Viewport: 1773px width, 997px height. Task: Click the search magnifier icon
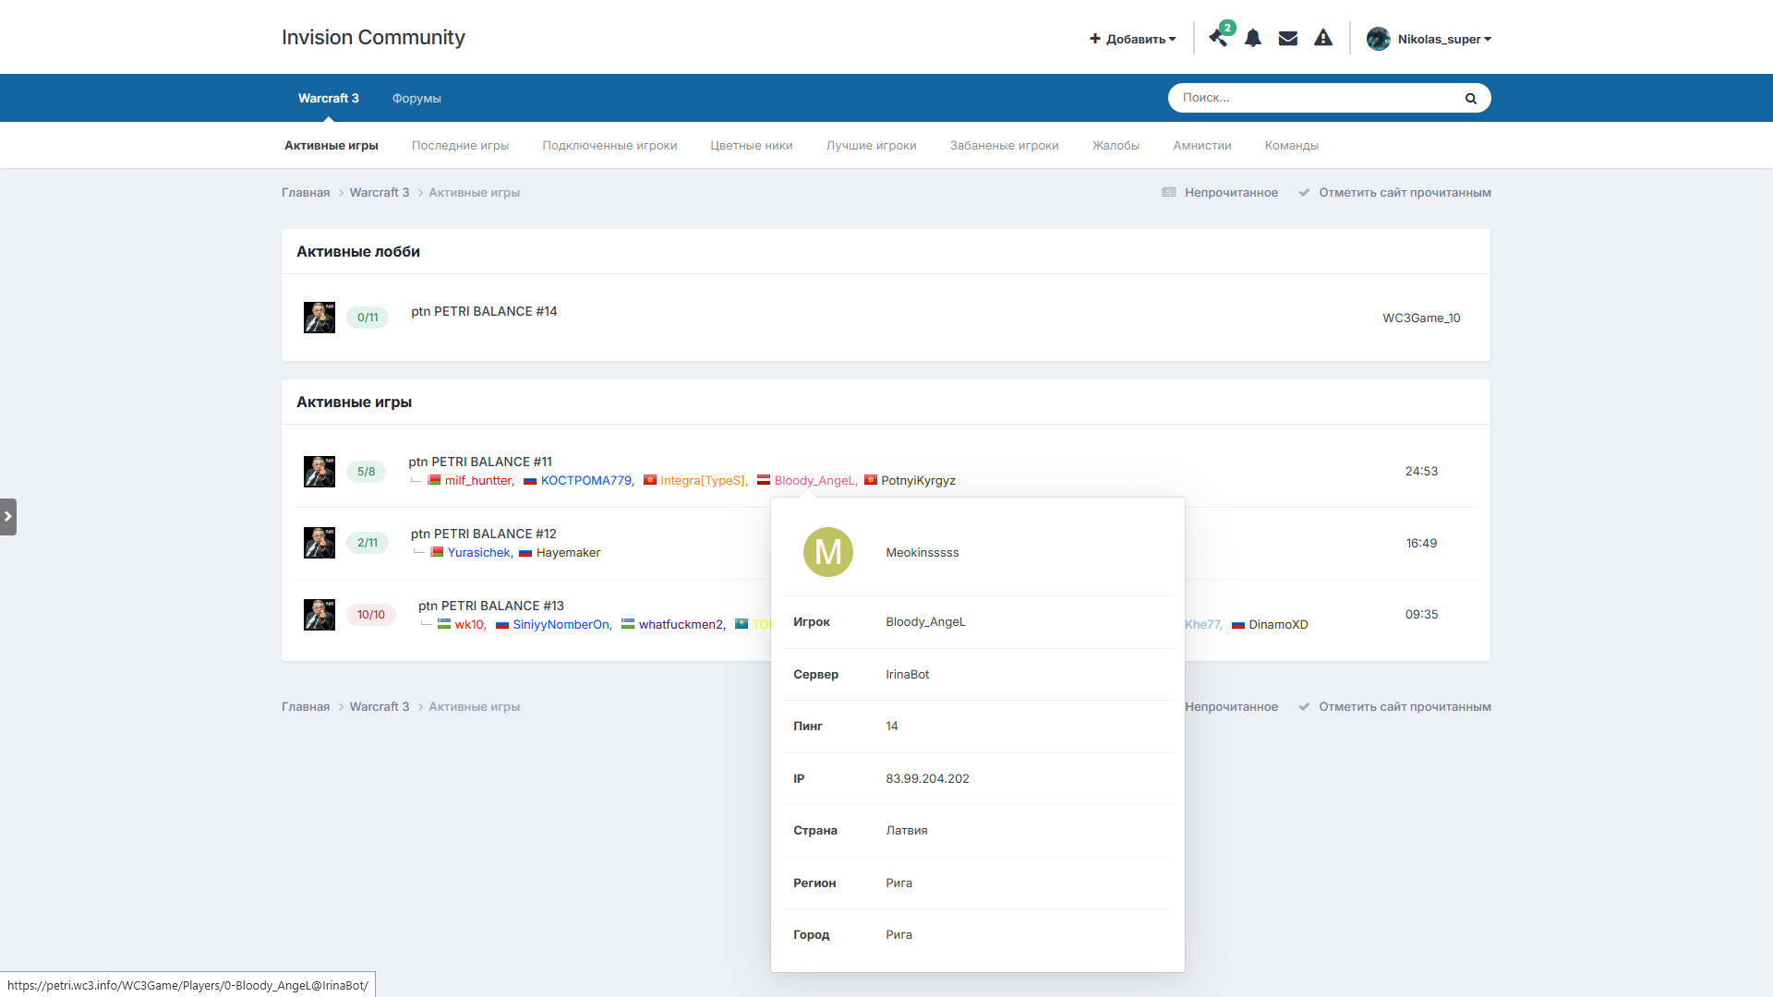1471,98
